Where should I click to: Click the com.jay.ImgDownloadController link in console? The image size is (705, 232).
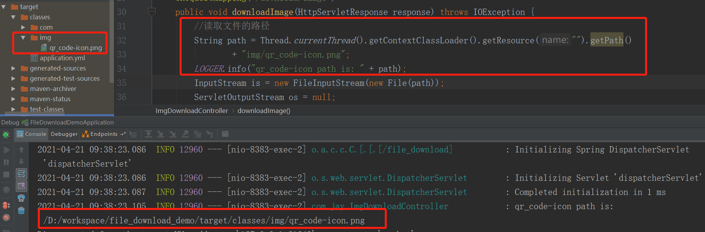point(380,206)
